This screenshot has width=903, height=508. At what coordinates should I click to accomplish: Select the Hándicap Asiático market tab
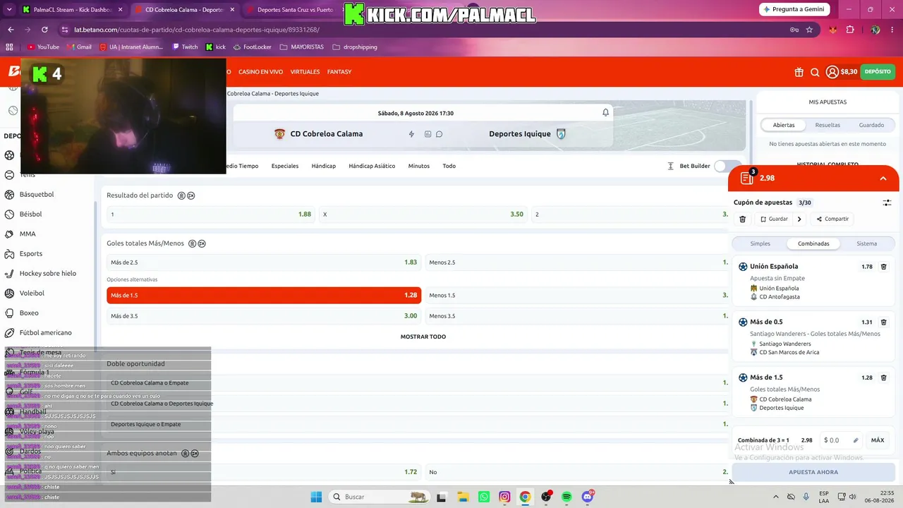(372, 167)
